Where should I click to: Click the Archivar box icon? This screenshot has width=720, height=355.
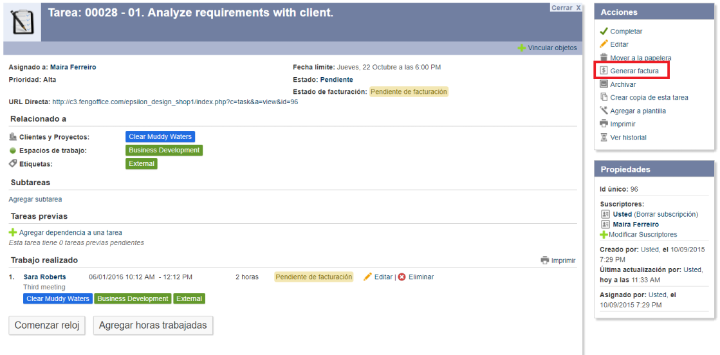pyautogui.click(x=604, y=84)
